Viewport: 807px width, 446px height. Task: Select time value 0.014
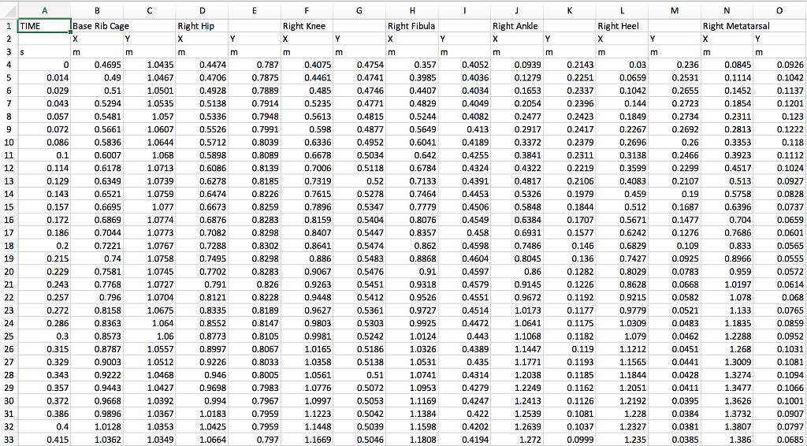point(44,77)
